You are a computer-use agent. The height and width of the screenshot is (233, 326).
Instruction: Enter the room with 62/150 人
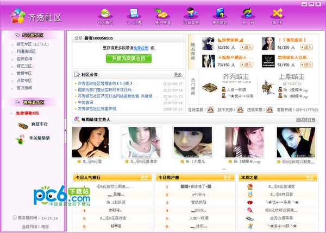click(247, 47)
